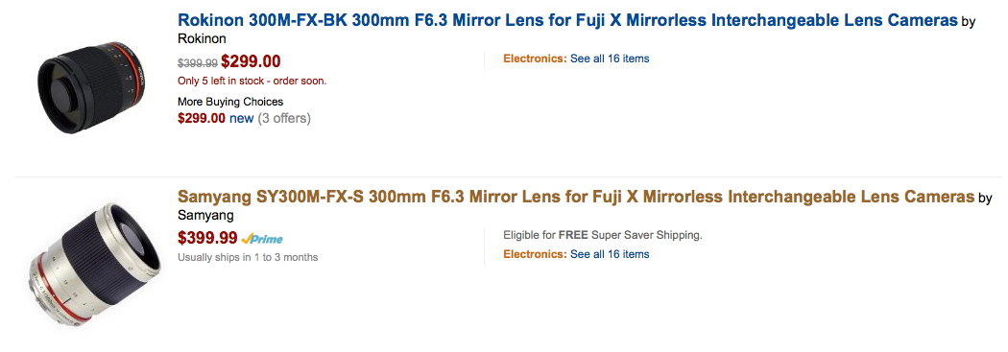
Task: Select the Electronics category in the Rokinon row
Action: pyautogui.click(x=535, y=59)
